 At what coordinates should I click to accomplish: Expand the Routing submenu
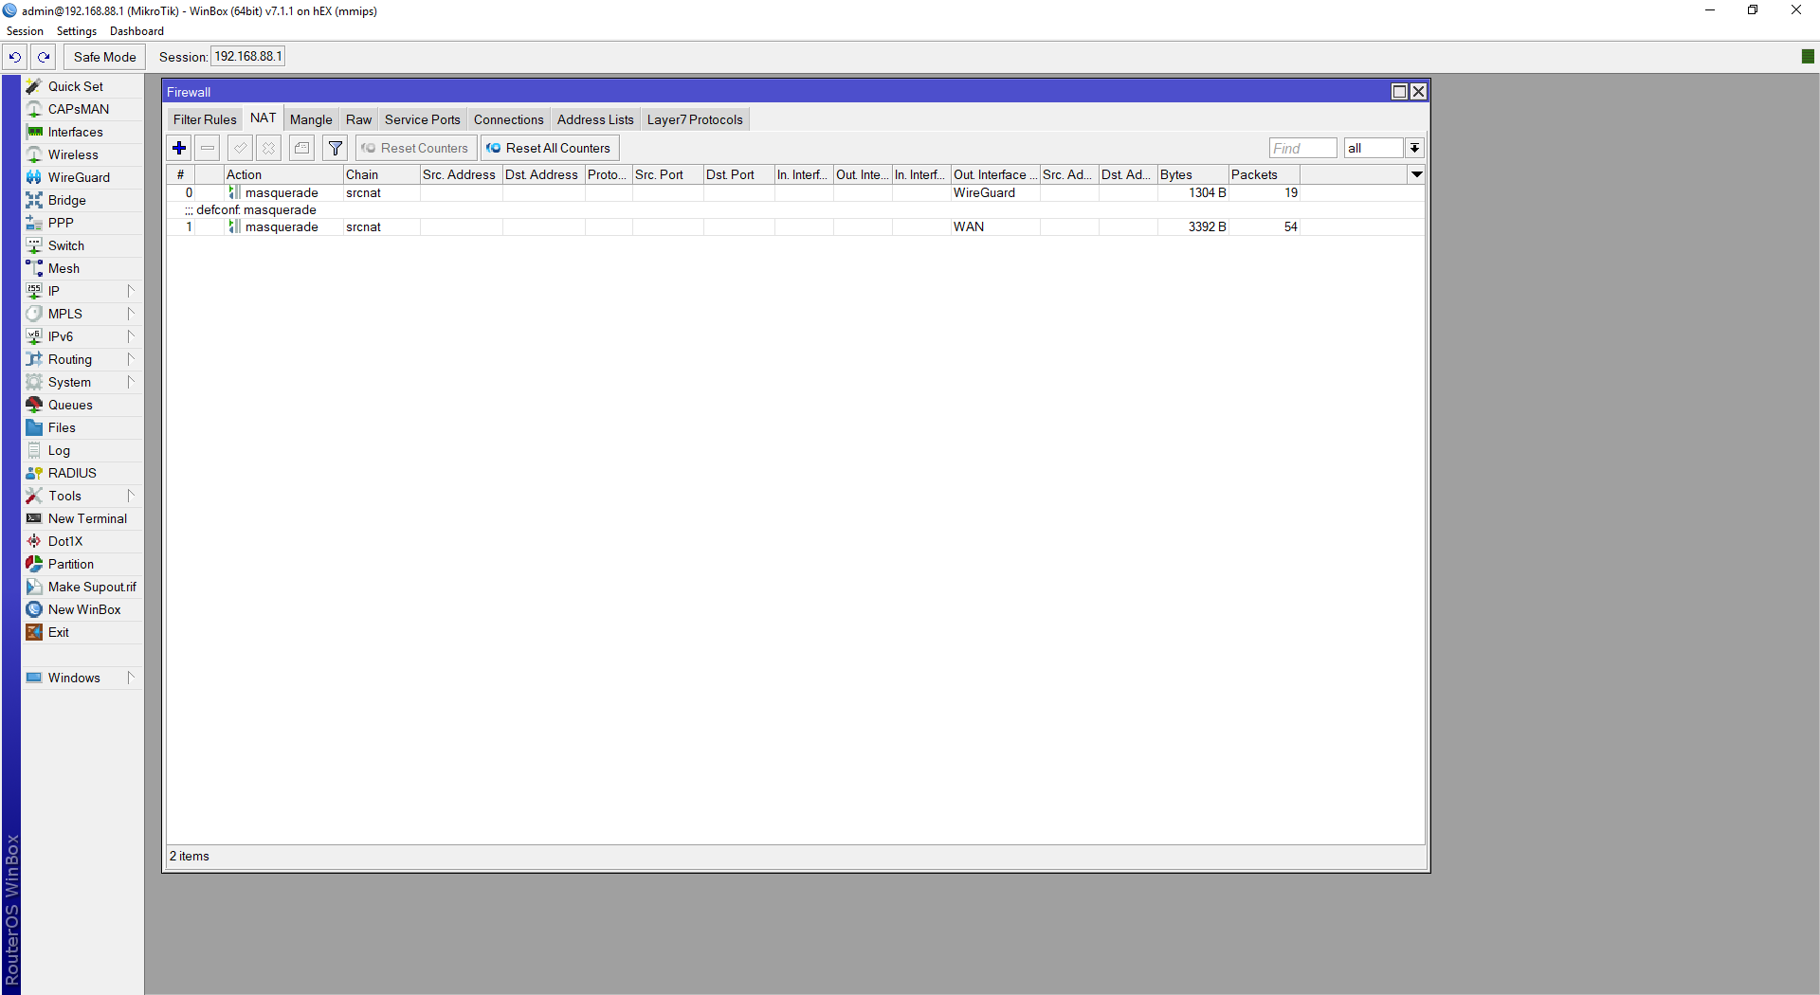[x=82, y=359]
